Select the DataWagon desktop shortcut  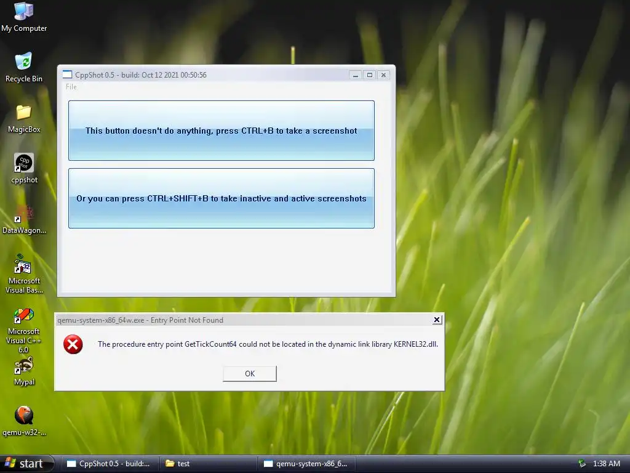pos(24,219)
